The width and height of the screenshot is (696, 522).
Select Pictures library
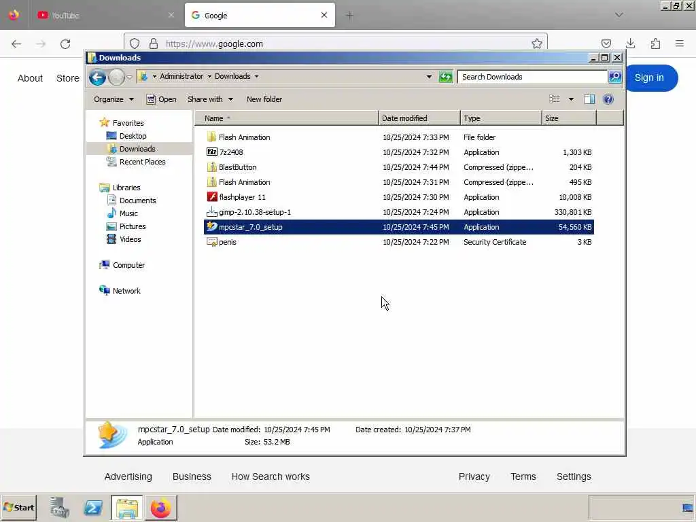(x=126, y=226)
